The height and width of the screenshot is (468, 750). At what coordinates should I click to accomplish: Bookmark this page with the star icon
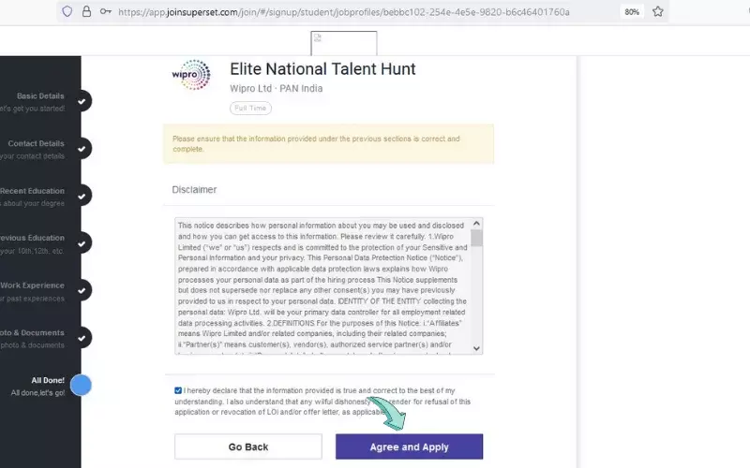pyautogui.click(x=658, y=11)
